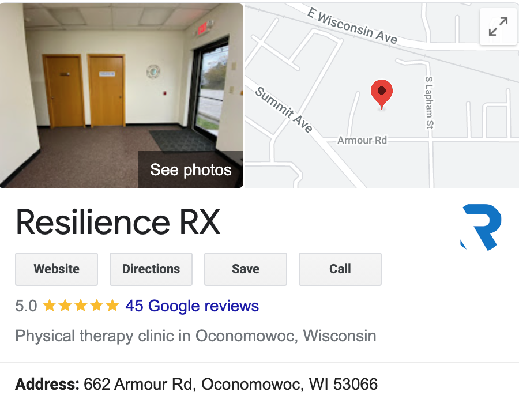This screenshot has width=519, height=407.
Task: Click the Summit Ave map label
Action: pos(284,110)
